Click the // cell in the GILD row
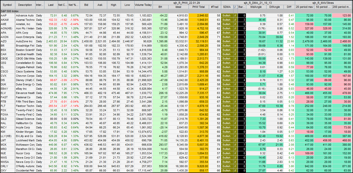353x173 pixels. coord(235,119)
